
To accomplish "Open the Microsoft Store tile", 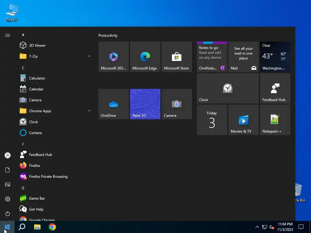I will pos(177,57).
